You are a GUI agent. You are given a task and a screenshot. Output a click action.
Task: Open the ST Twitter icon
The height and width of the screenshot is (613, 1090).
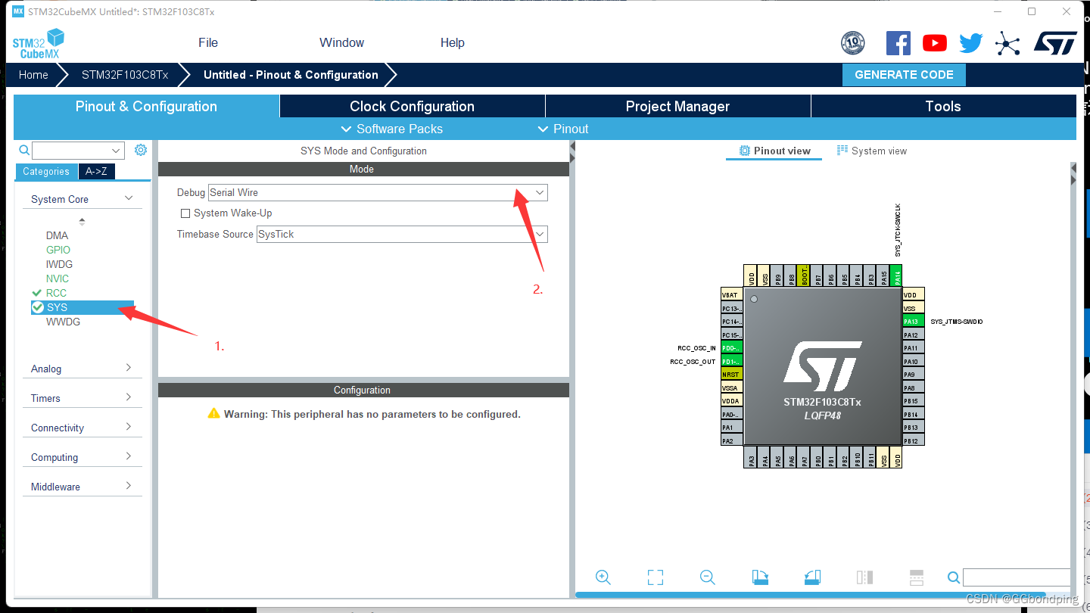click(x=971, y=43)
